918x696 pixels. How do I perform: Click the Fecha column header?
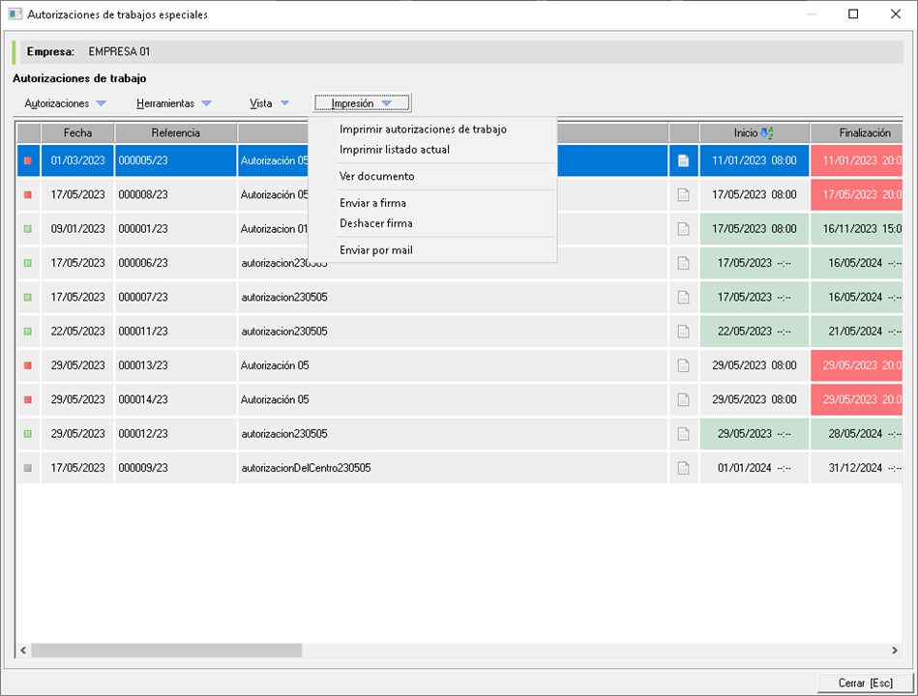[x=77, y=133]
